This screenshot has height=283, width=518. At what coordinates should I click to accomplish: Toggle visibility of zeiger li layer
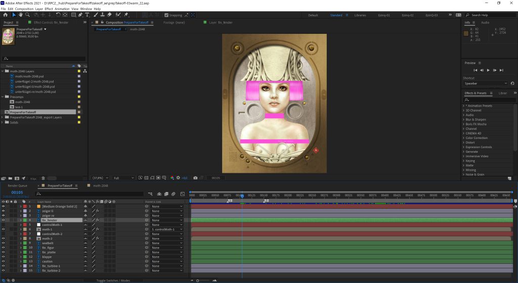pyautogui.click(x=4, y=211)
